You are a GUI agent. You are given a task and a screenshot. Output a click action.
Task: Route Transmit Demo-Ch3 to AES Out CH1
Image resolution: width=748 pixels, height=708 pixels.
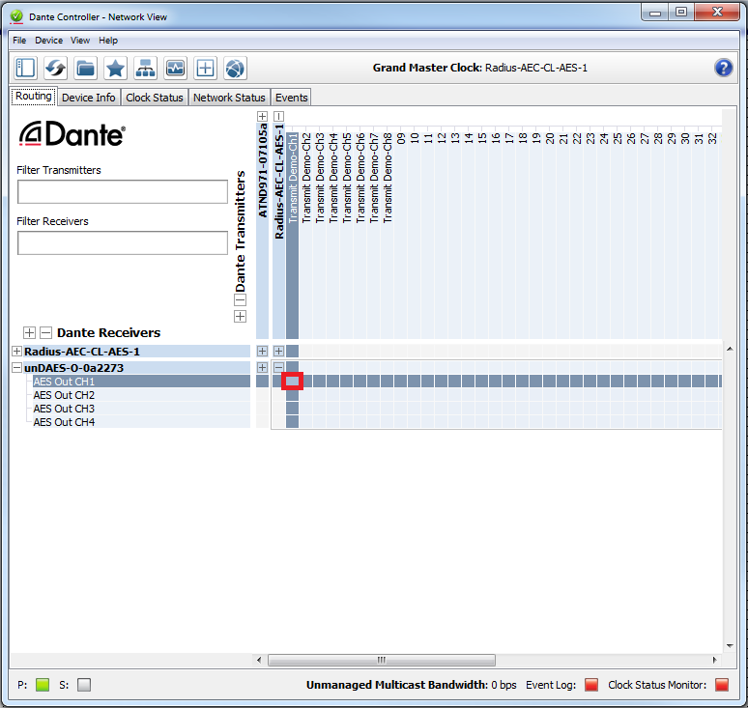click(x=320, y=382)
